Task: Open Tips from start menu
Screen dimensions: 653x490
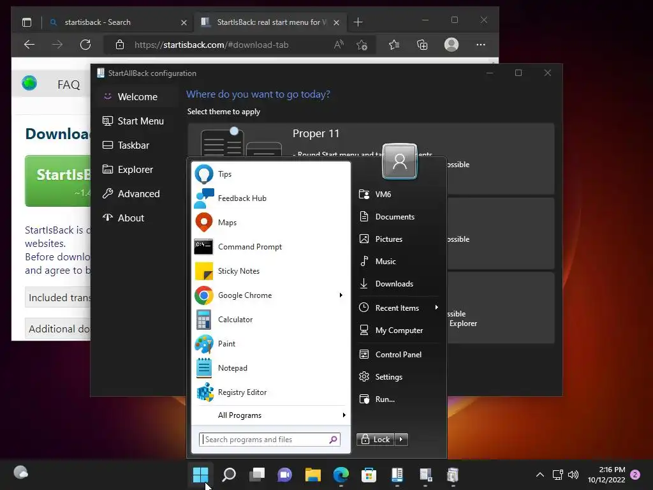Action: 270,174
